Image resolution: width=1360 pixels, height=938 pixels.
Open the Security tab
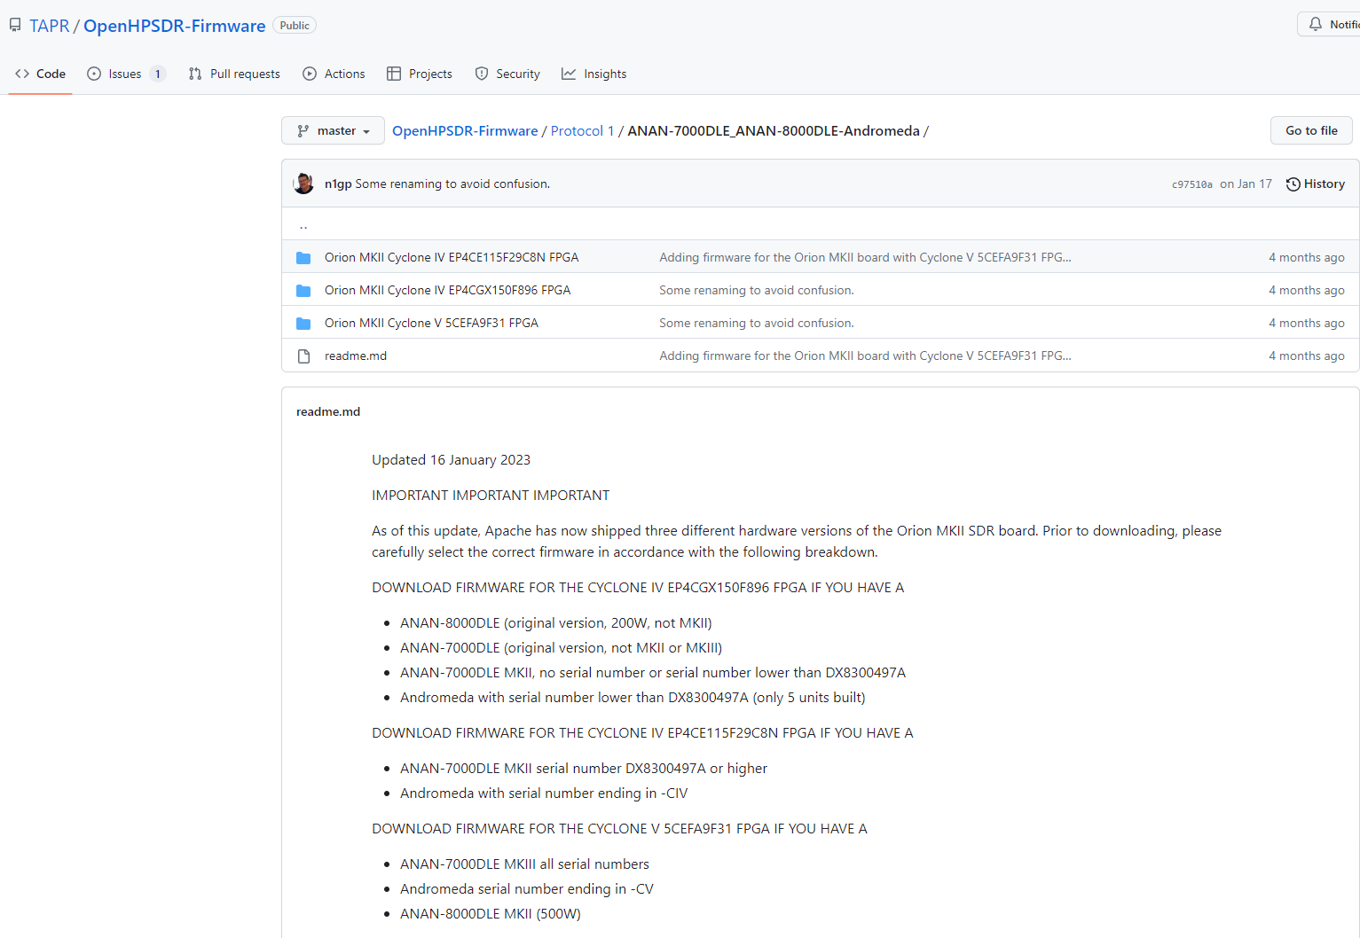click(x=507, y=74)
